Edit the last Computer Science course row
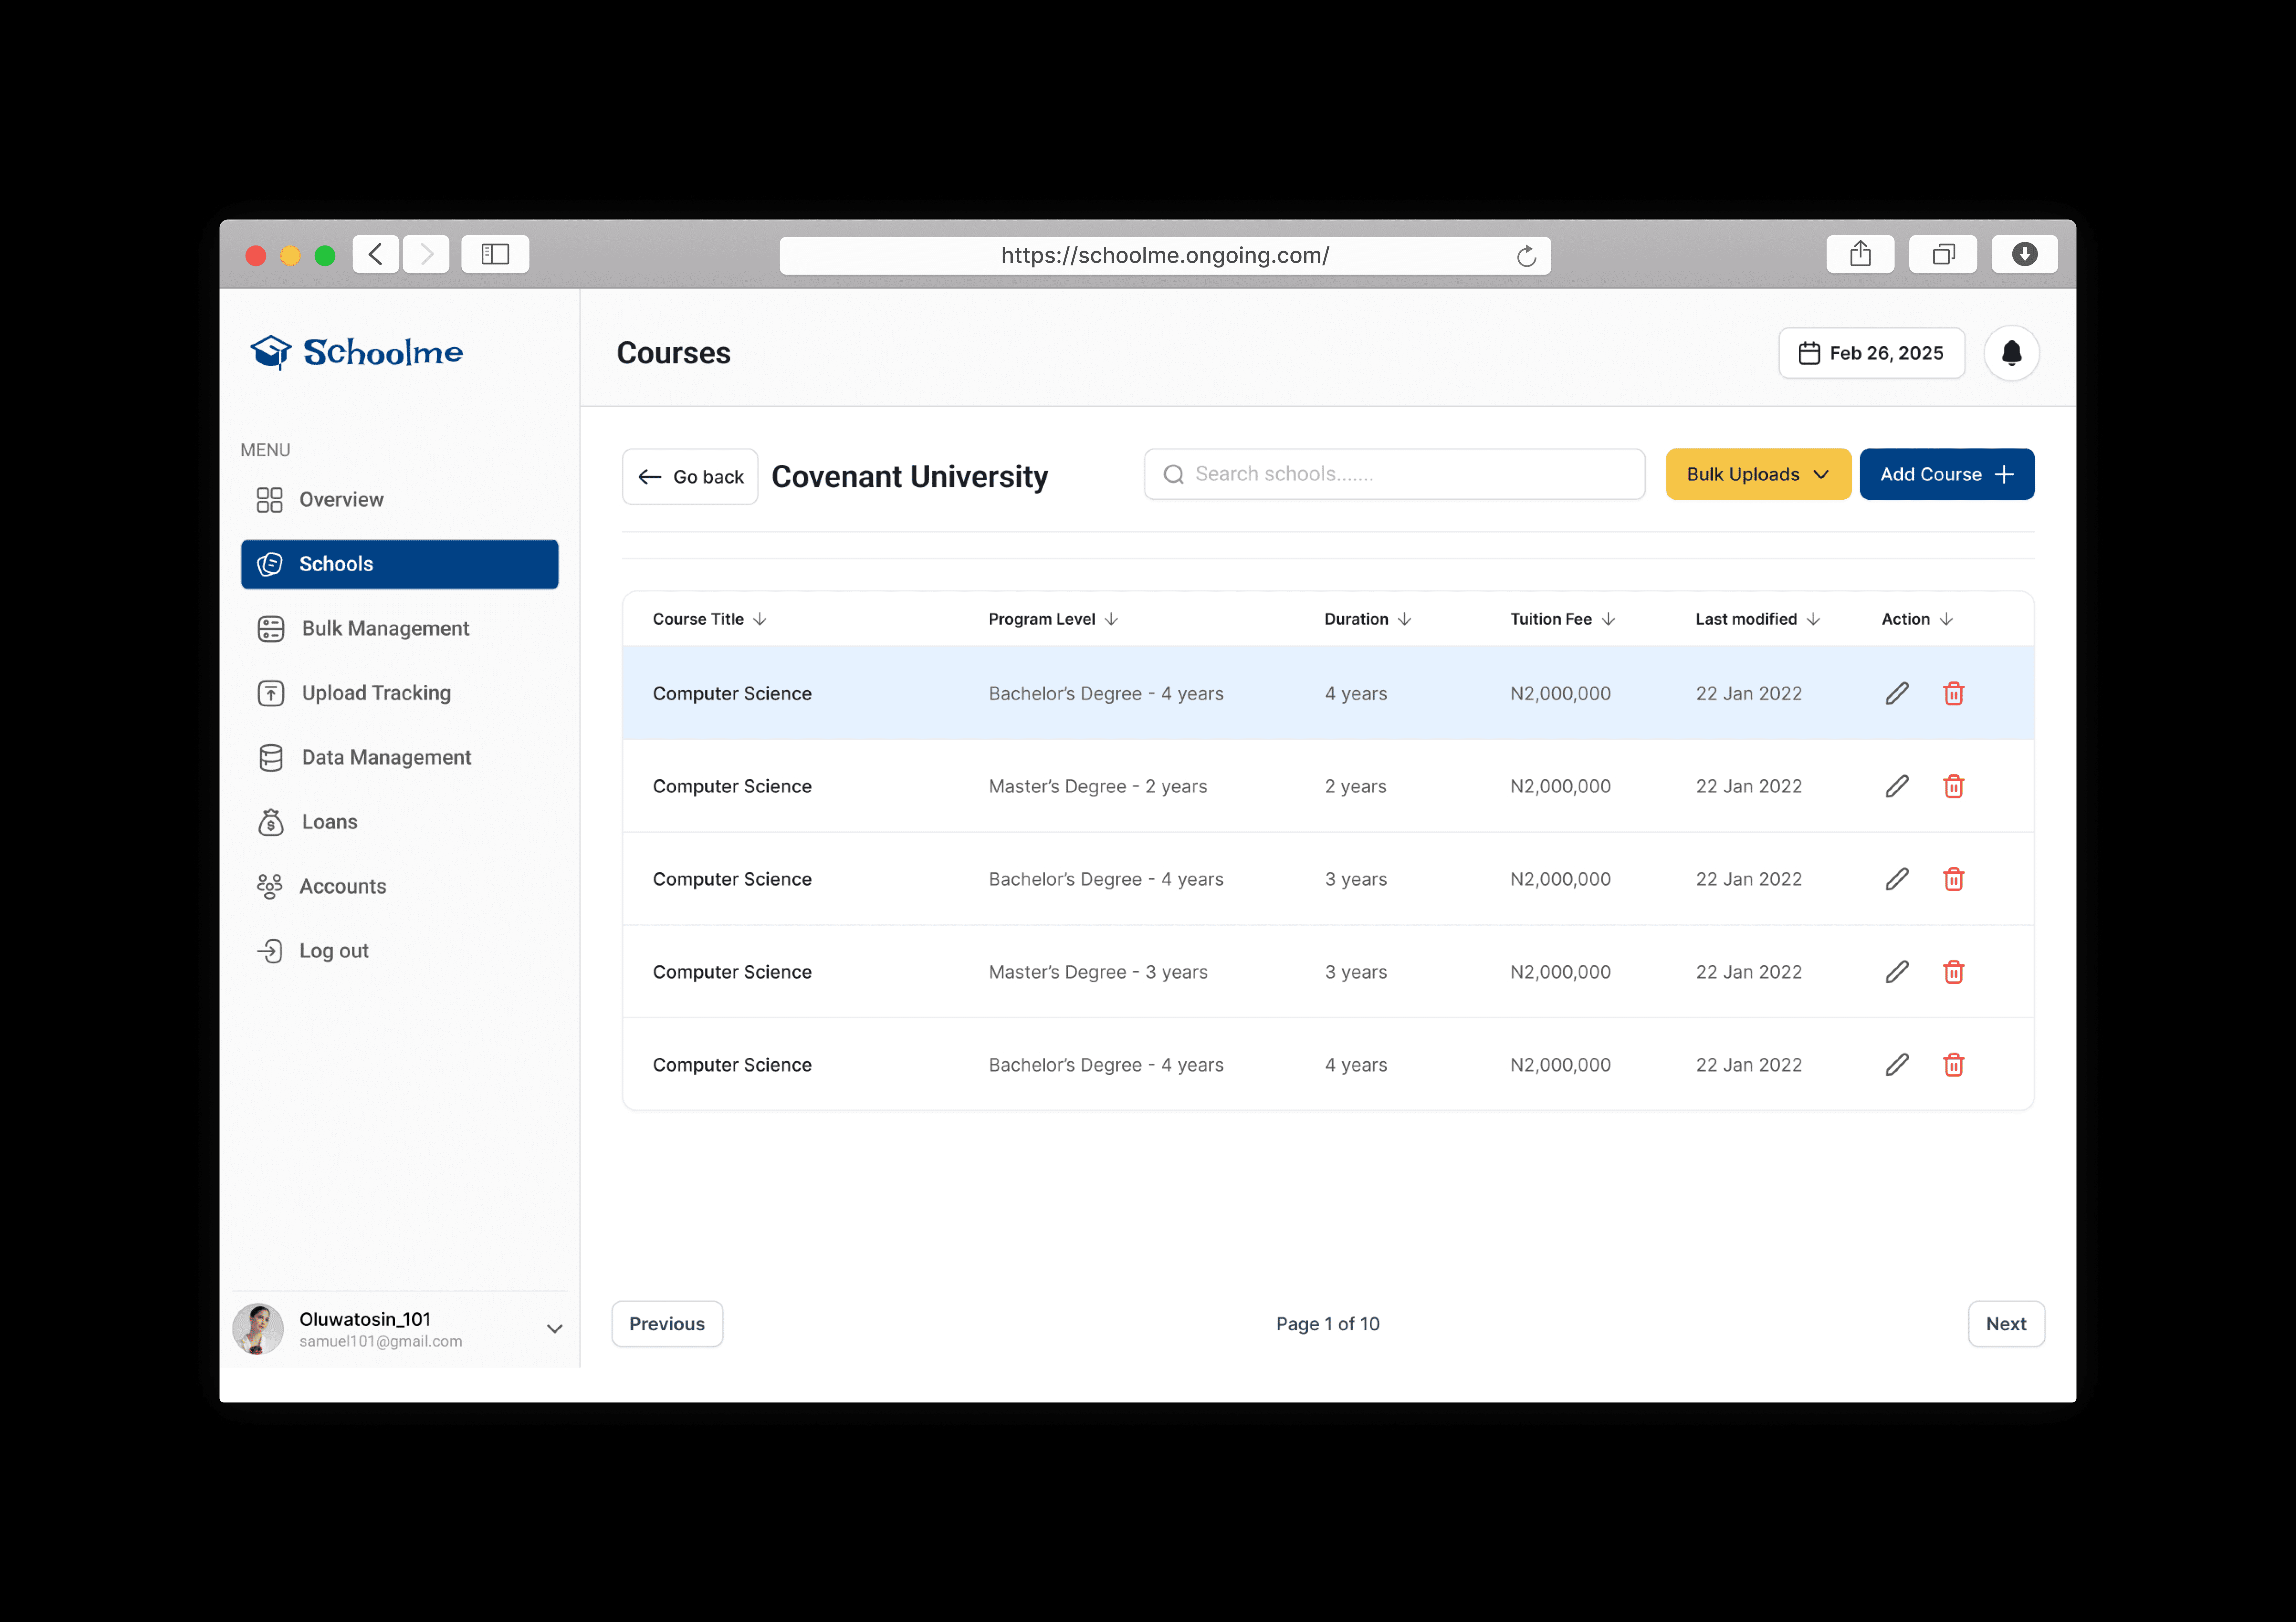 tap(1897, 1065)
